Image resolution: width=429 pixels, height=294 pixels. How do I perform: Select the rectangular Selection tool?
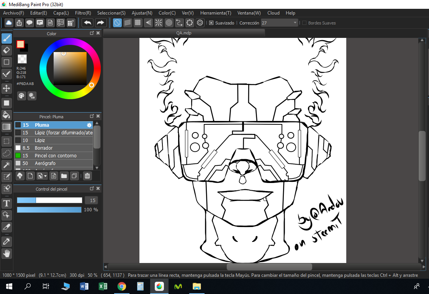(7, 141)
